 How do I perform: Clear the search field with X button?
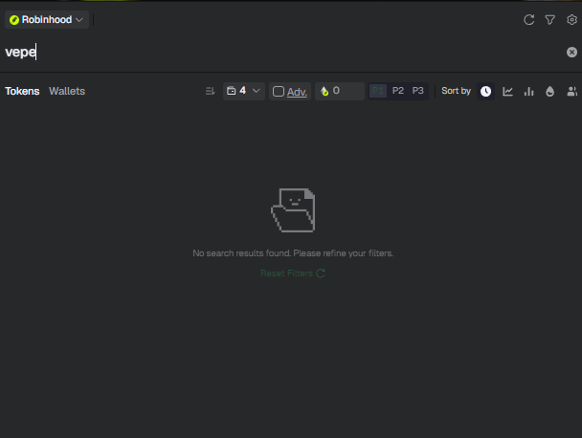[x=571, y=53]
